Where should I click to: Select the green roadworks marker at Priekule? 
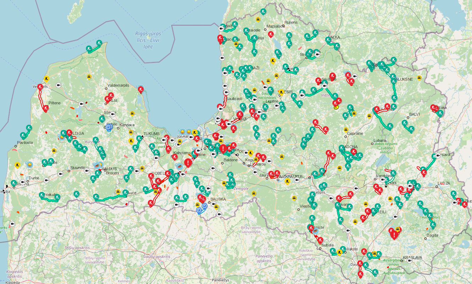42,195
